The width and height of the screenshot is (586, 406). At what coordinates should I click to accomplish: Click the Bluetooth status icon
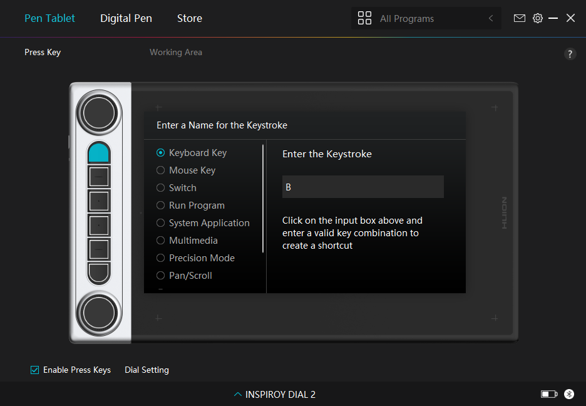point(569,393)
